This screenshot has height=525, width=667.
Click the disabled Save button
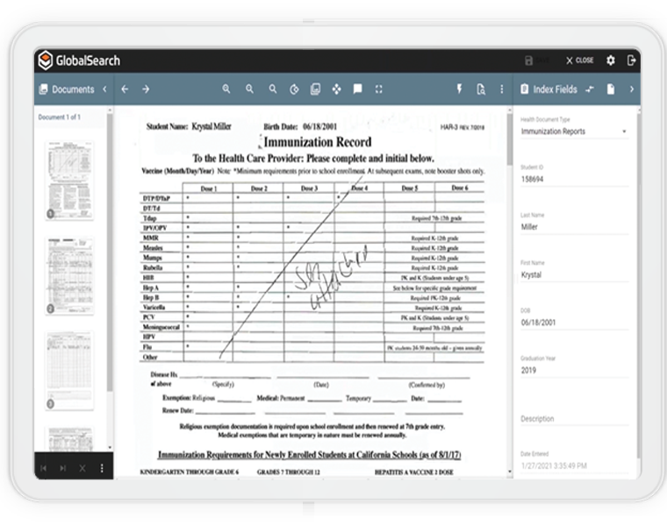pyautogui.click(x=537, y=60)
